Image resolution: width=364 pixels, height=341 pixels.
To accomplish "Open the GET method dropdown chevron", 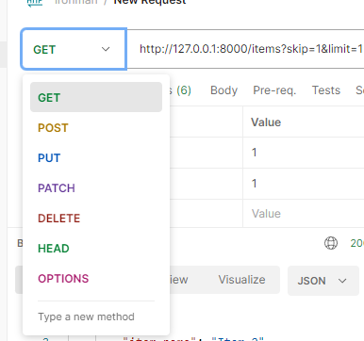I will click(x=106, y=49).
